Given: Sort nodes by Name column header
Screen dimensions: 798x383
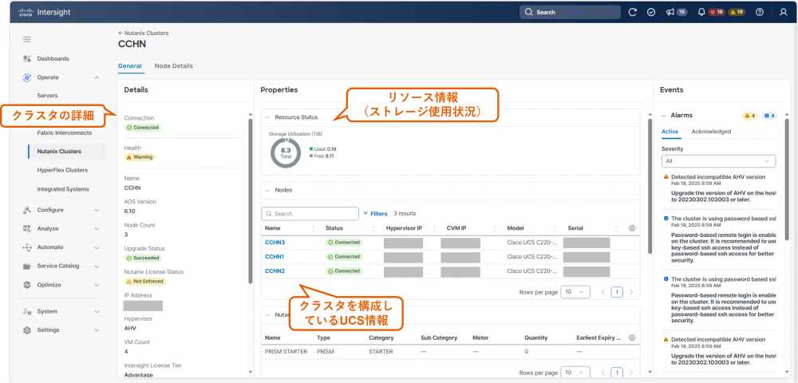Looking at the screenshot, I should tap(273, 228).
